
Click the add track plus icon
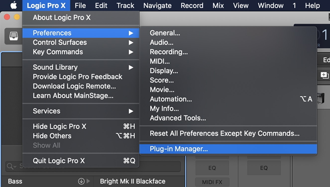point(325,75)
